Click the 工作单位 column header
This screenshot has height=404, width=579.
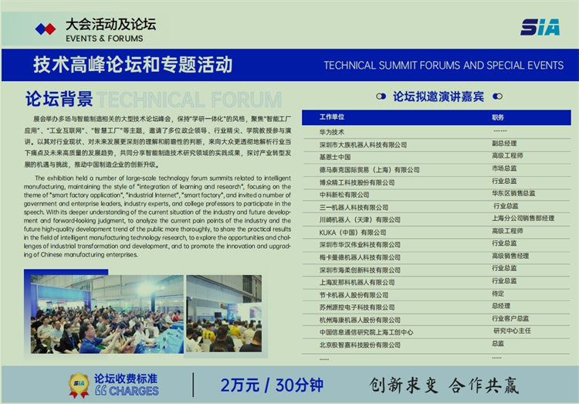coord(332,117)
